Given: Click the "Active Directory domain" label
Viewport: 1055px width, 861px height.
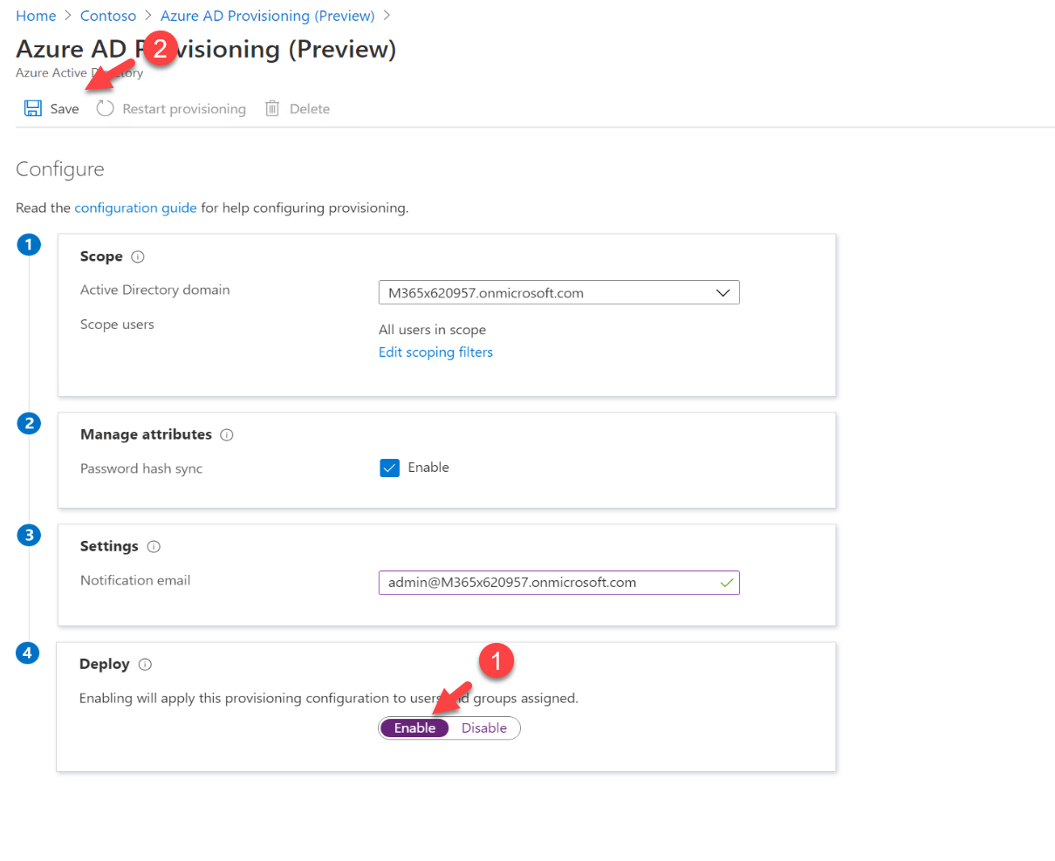Looking at the screenshot, I should 155,290.
